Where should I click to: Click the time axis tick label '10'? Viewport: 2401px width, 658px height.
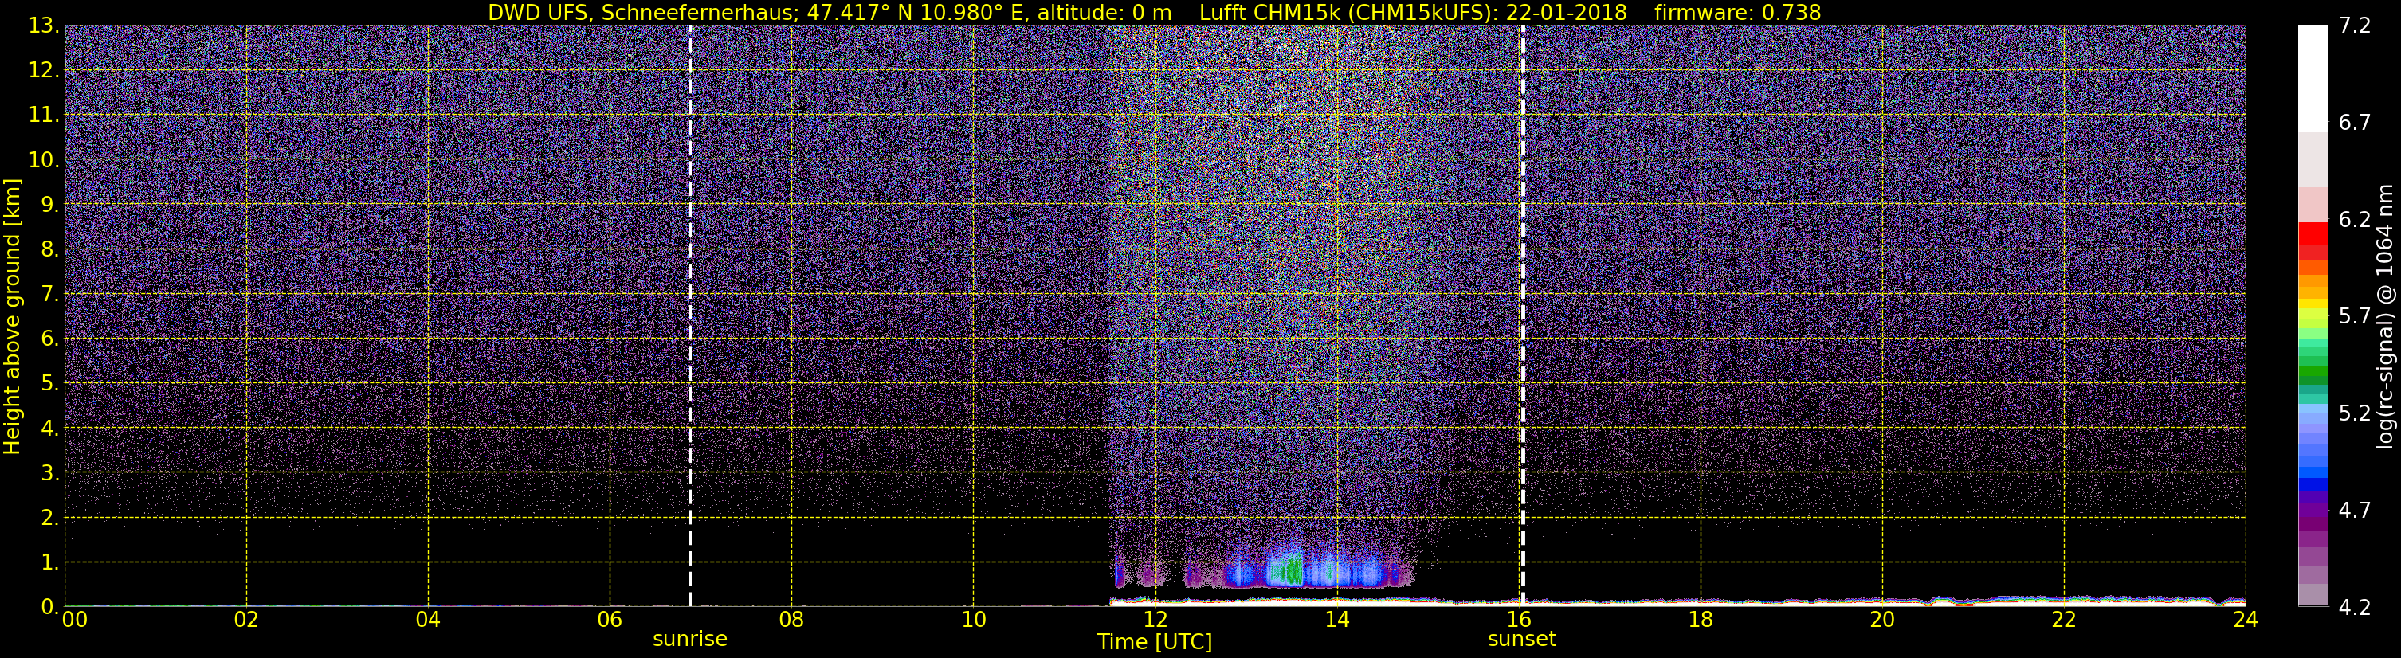(973, 620)
